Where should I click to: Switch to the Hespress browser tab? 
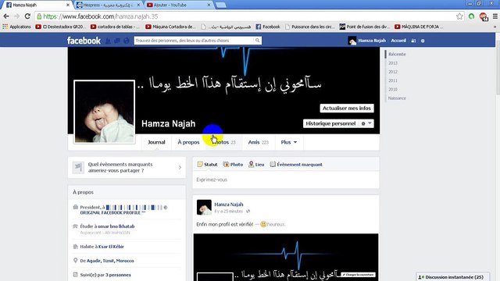(x=109, y=5)
